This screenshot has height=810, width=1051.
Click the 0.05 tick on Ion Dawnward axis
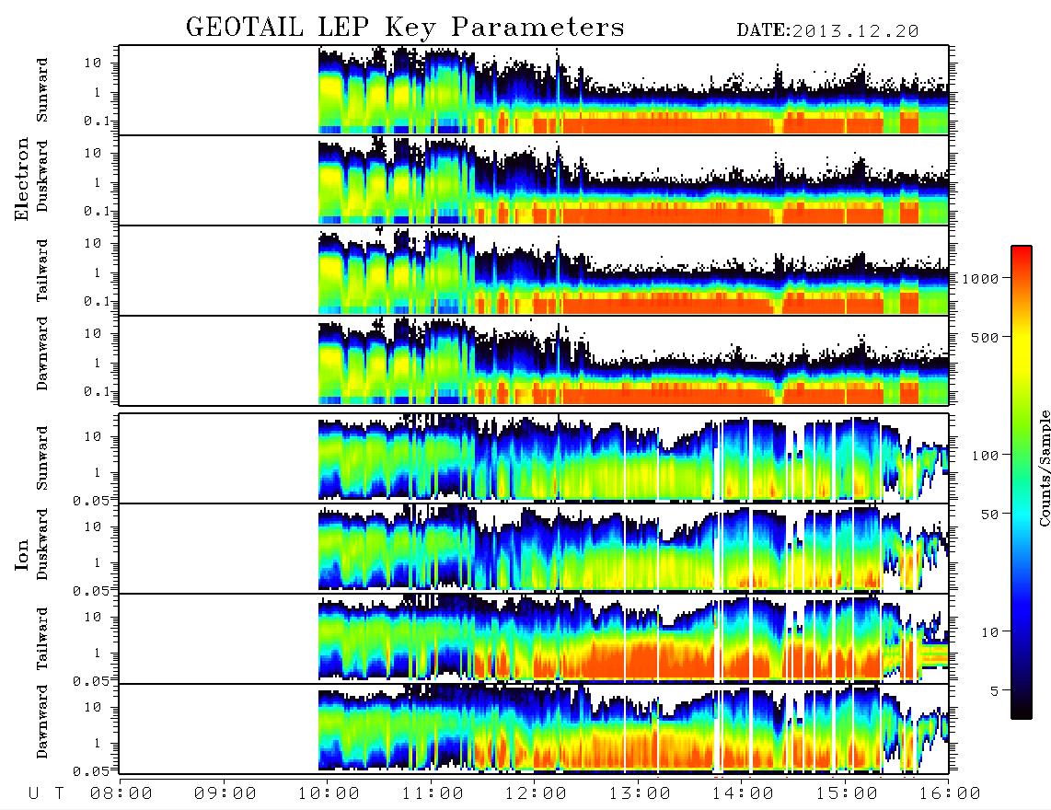pos(90,771)
